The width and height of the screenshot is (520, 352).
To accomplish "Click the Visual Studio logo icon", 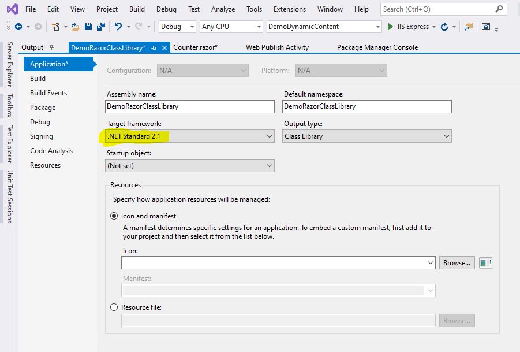I will point(13,9).
